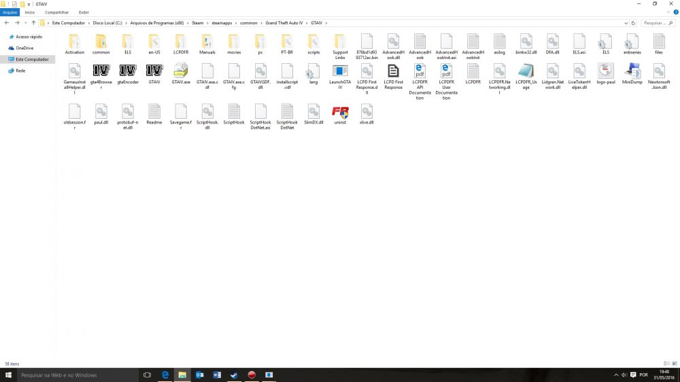Select the gta4Browser application icon
Screen dimensions: 680x382
[101, 76]
